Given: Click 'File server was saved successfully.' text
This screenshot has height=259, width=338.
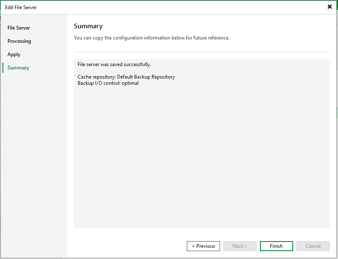Looking at the screenshot, I should (x=114, y=64).
